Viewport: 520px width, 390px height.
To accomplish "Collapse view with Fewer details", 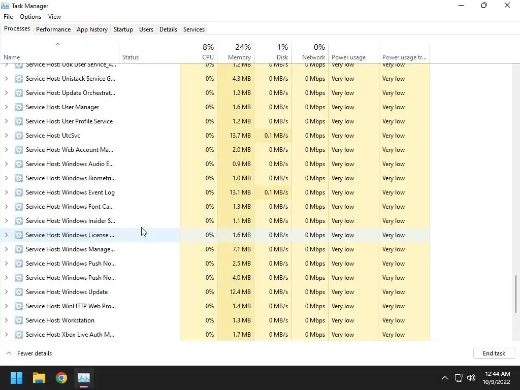I will click(29, 353).
